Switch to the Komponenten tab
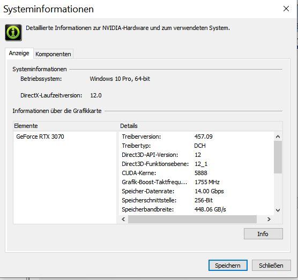 click(53, 54)
